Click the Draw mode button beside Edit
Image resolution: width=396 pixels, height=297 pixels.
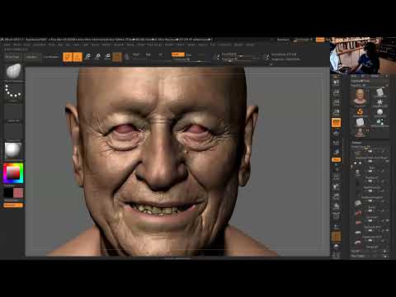tap(78, 57)
